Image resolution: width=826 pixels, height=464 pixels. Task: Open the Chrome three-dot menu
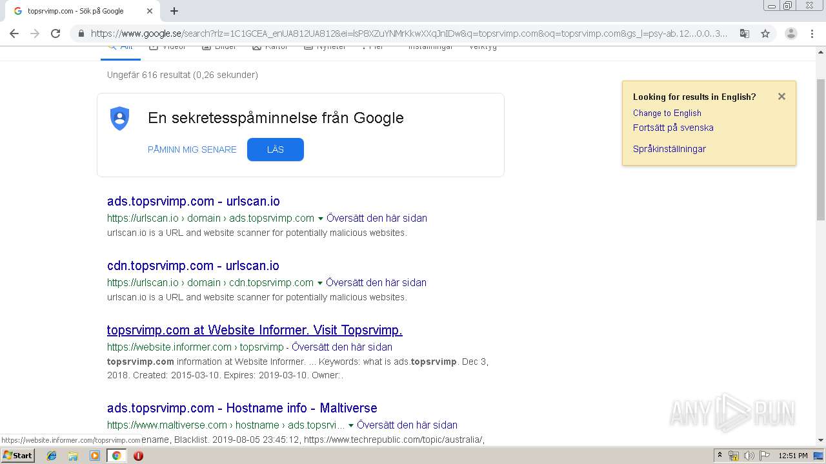(811, 34)
